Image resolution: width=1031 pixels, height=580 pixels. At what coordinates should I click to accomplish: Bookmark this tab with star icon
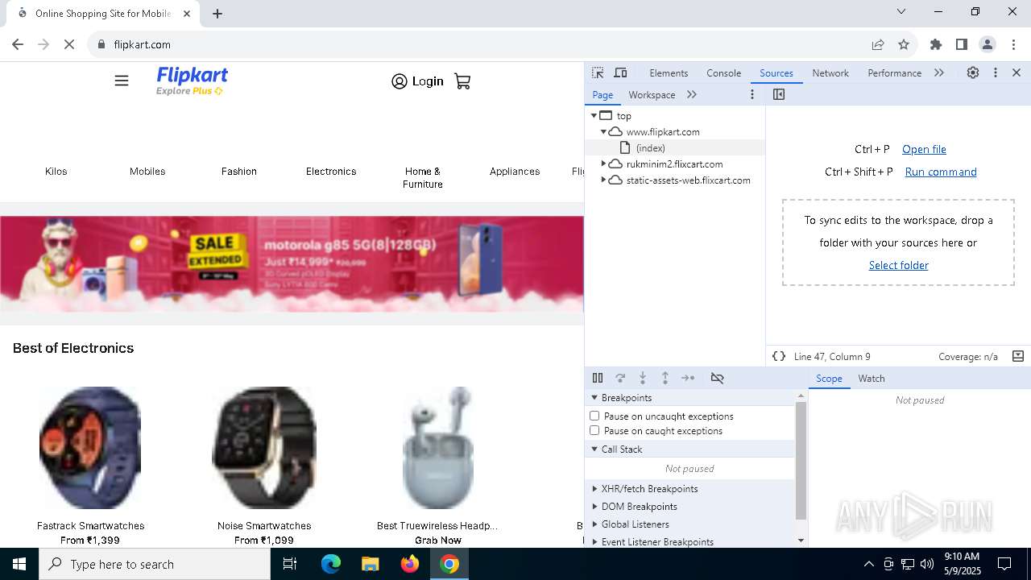tap(904, 44)
